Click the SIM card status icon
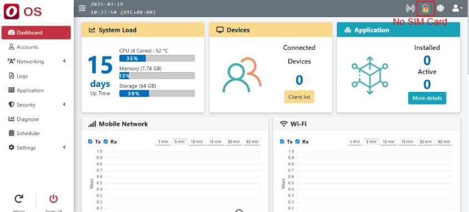 pyautogui.click(x=425, y=9)
